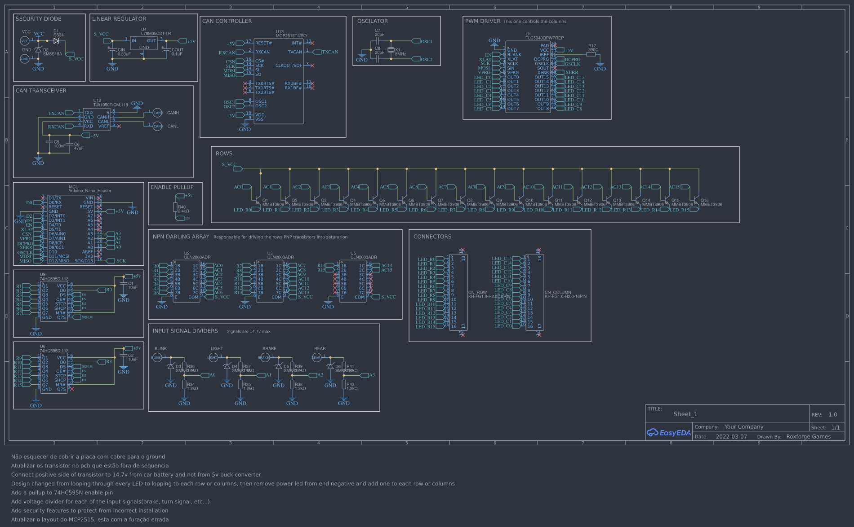
Task: Click the EasyEDA logo in the title block
Action: tap(669, 433)
